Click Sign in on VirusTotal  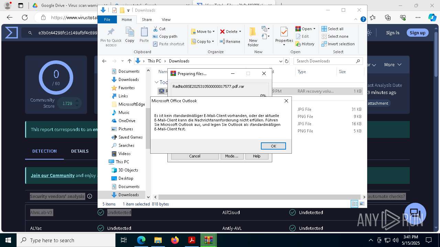coord(393,33)
